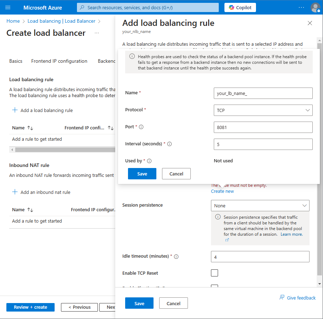This screenshot has height=319, width=323.
Task: Click the session persistence info icon
Action: (218, 217)
